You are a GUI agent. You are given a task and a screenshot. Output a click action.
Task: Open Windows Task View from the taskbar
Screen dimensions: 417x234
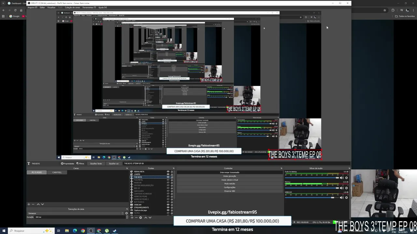pyautogui.click(x=59, y=231)
